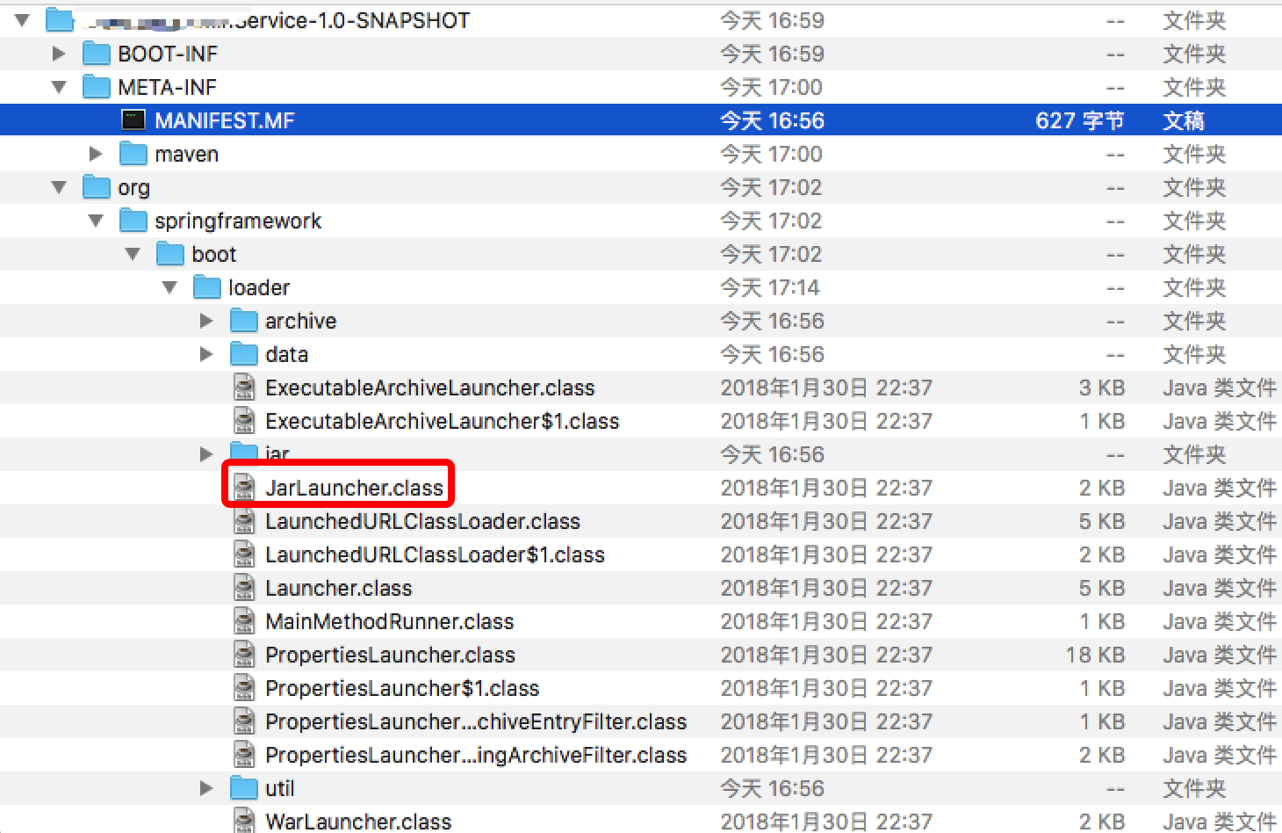1282x833 pixels.
Task: Collapse the META-INF folder
Action: [x=59, y=87]
